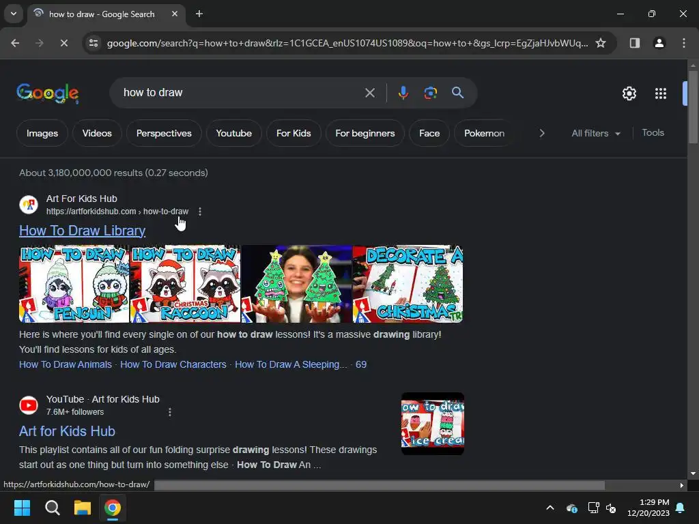Open more options for Art For Kids Hub result

(x=200, y=212)
